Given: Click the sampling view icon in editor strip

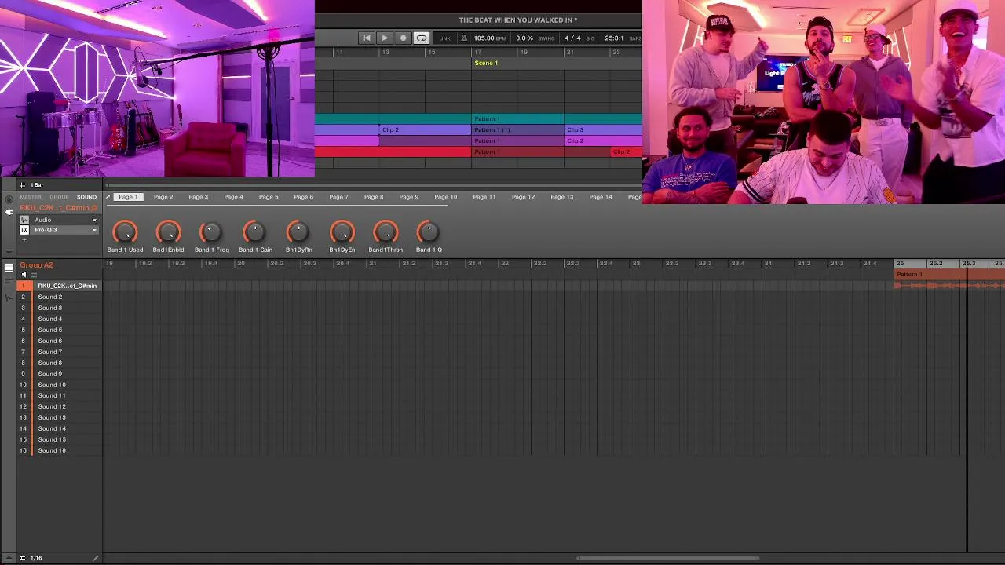Looking at the screenshot, I should pyautogui.click(x=9, y=298).
